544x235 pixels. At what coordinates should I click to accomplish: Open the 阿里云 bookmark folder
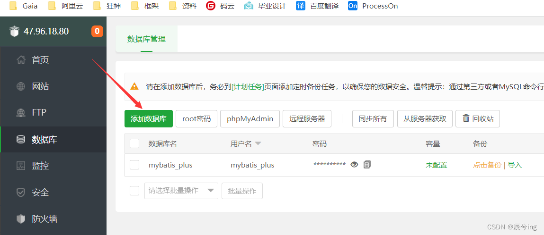pos(66,6)
